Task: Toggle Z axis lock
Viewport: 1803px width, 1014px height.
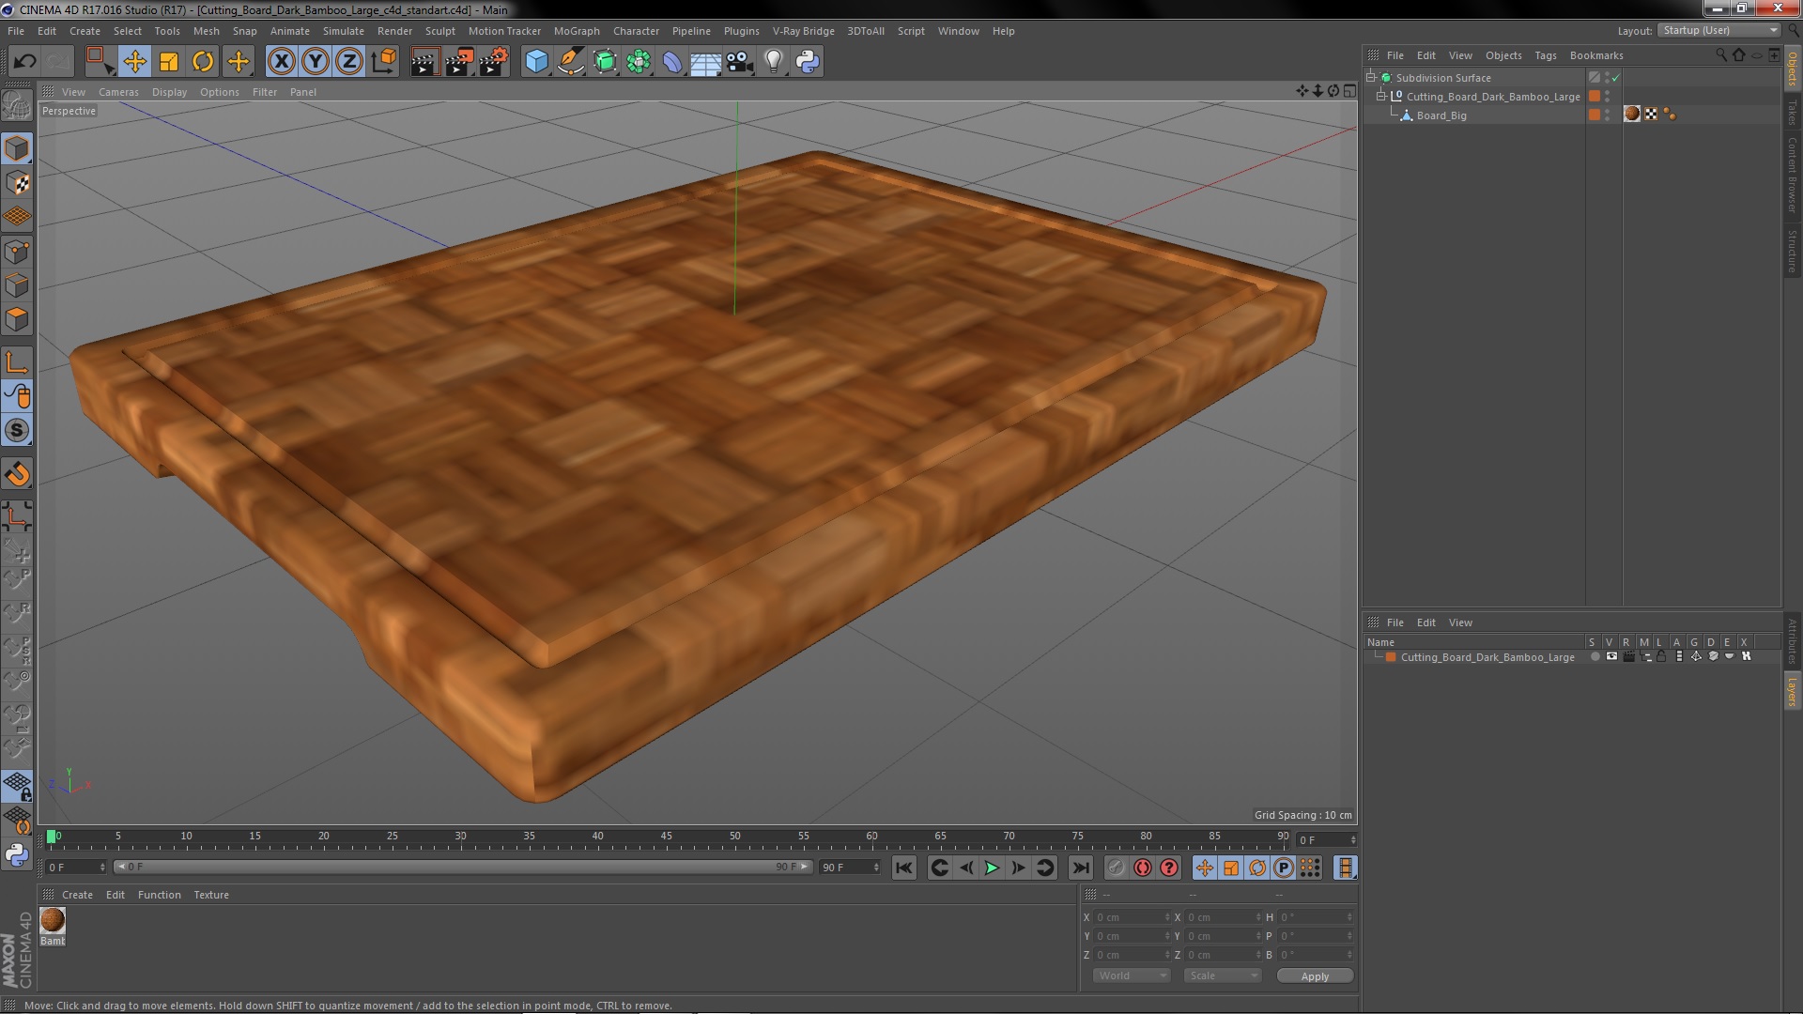Action: pos(349,62)
